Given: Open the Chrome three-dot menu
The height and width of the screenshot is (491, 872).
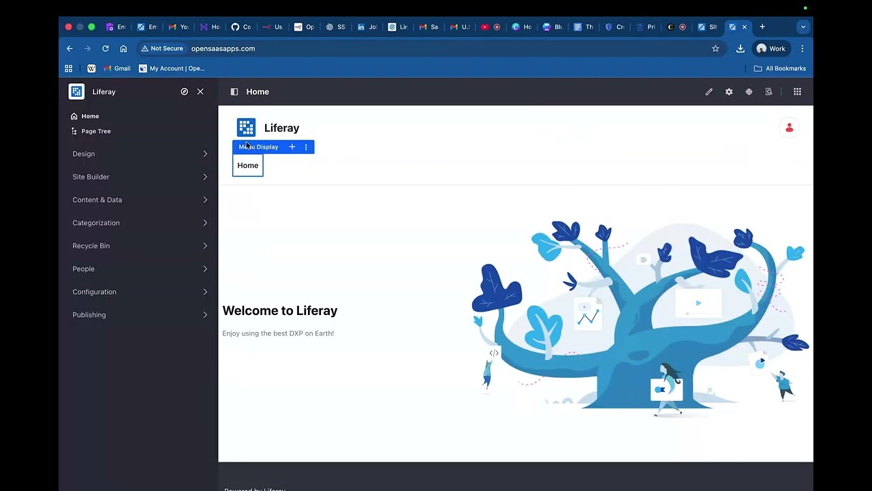Looking at the screenshot, I should tap(803, 48).
